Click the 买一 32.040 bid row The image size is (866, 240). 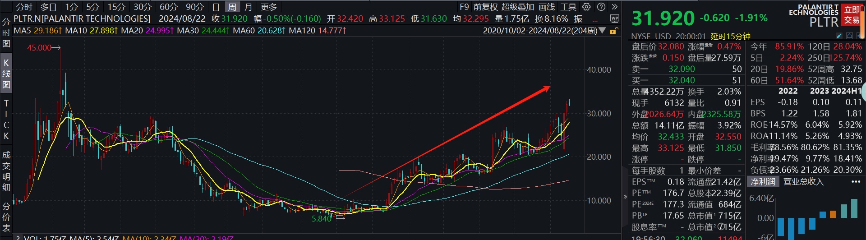pos(686,80)
